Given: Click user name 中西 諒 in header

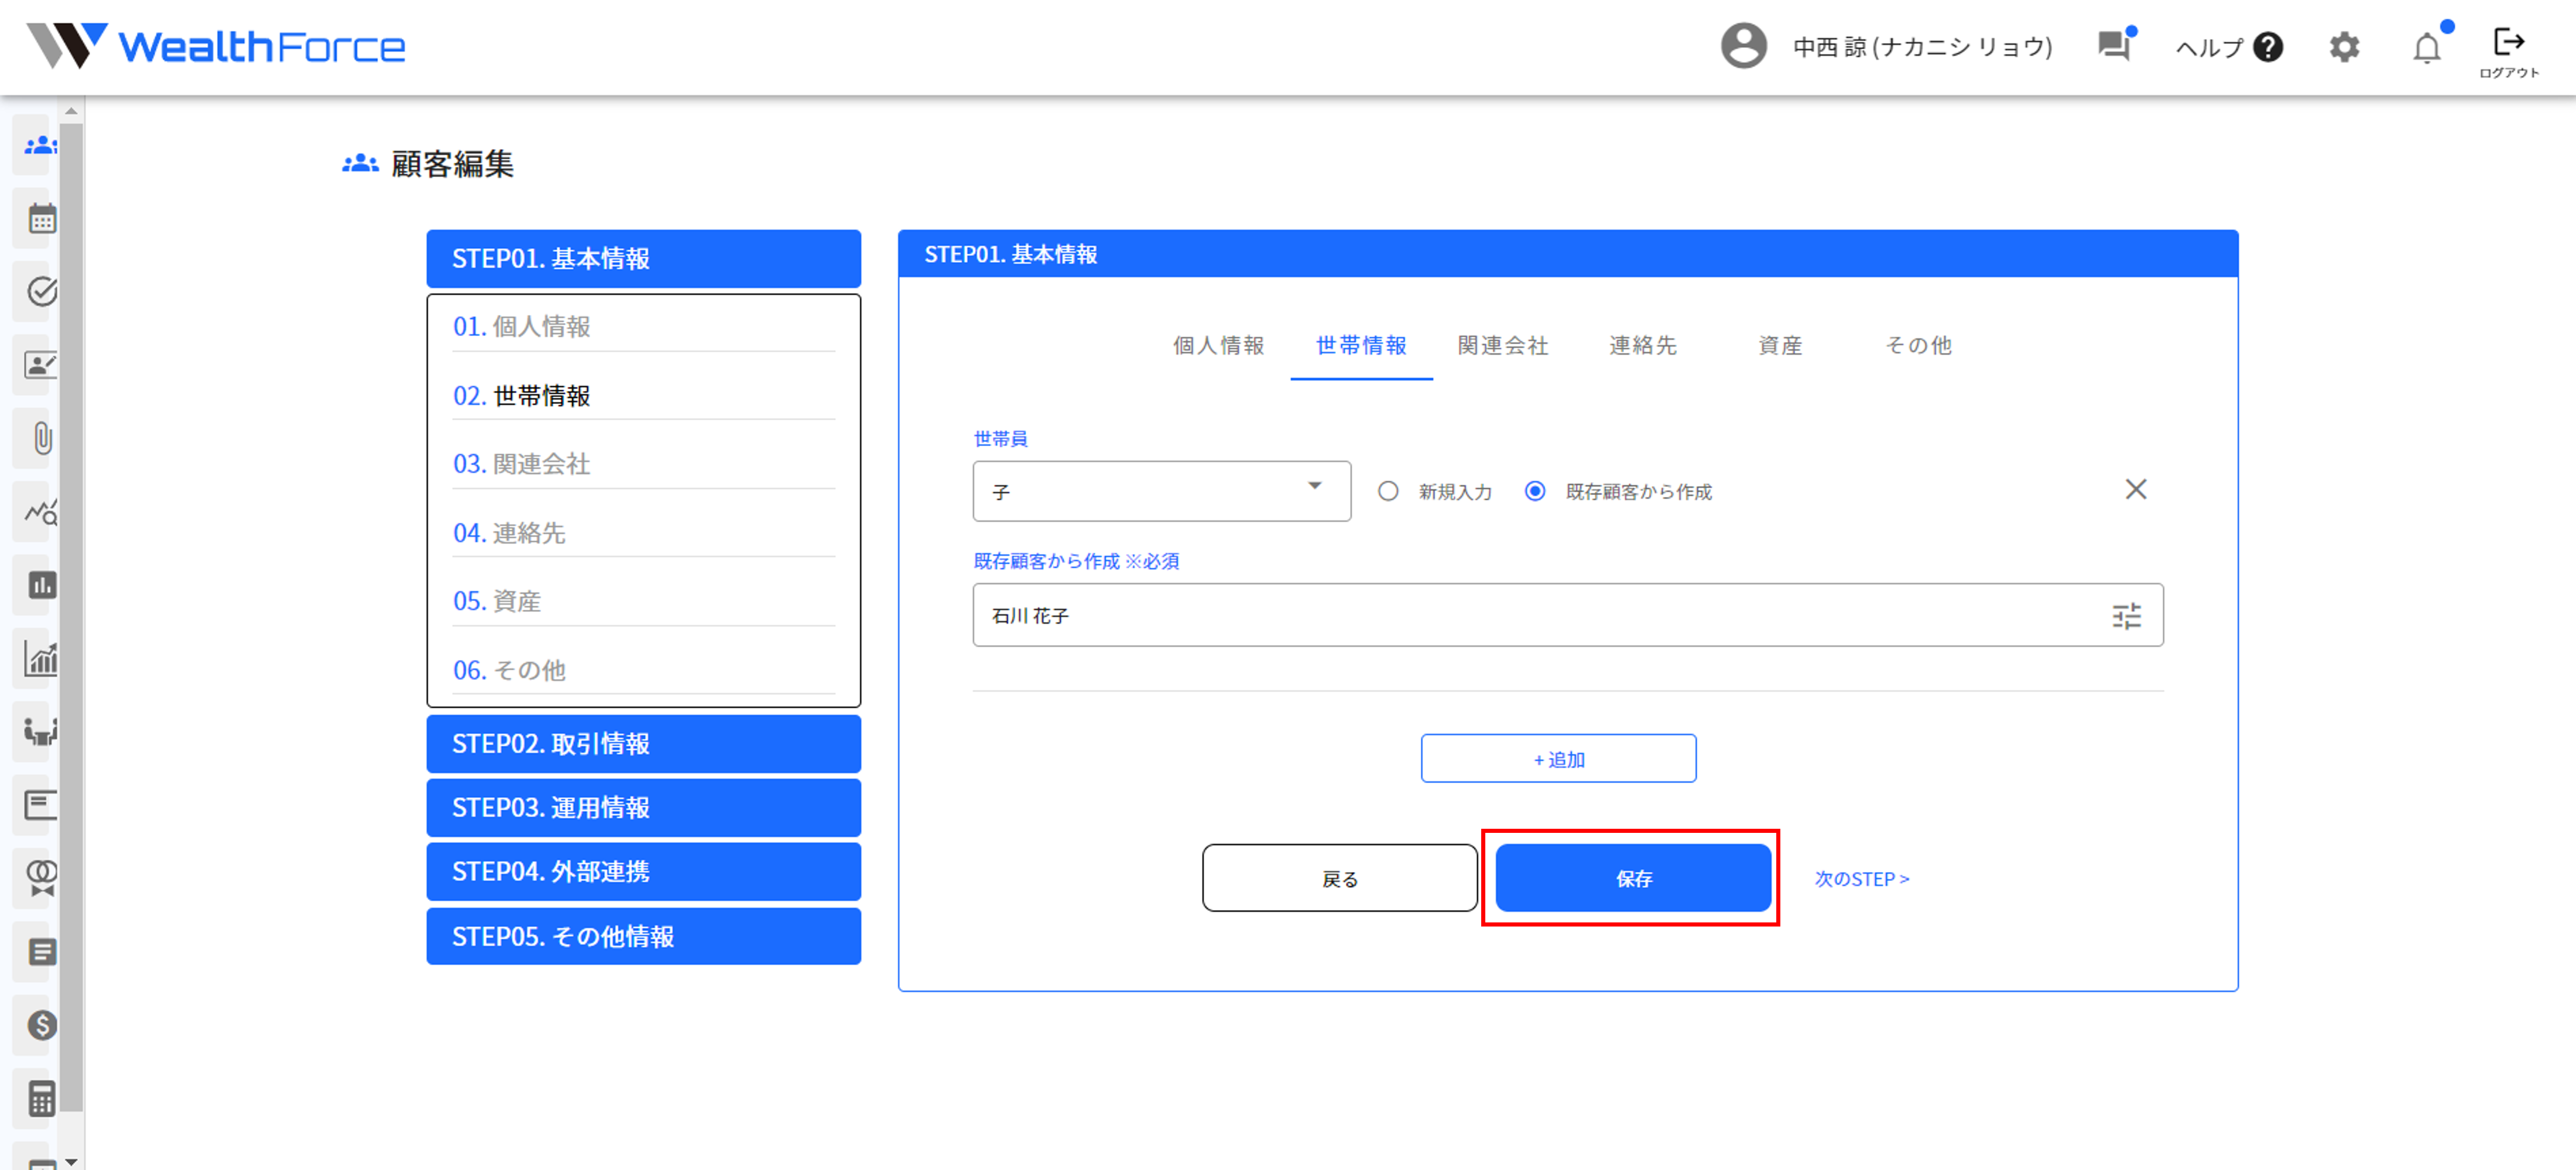Looking at the screenshot, I should pyautogui.click(x=1922, y=47).
